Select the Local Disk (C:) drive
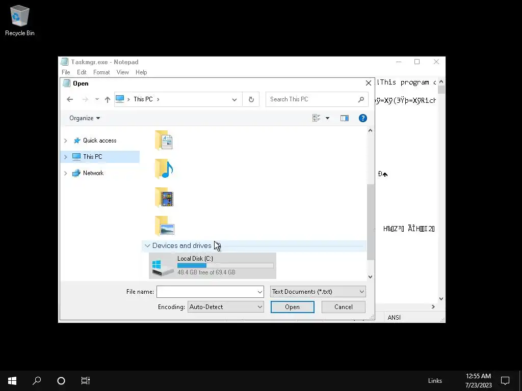 pos(213,265)
